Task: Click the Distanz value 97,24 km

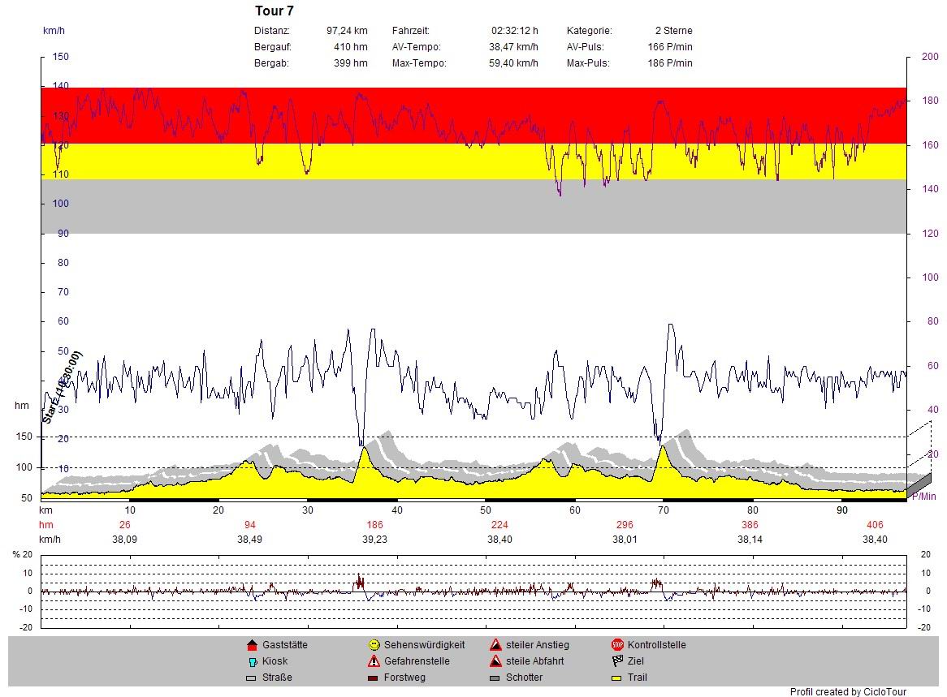Action: [x=347, y=31]
